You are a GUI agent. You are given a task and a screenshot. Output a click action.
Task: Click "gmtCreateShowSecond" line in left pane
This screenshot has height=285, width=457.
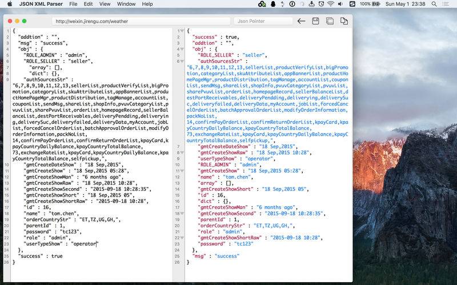point(87,189)
